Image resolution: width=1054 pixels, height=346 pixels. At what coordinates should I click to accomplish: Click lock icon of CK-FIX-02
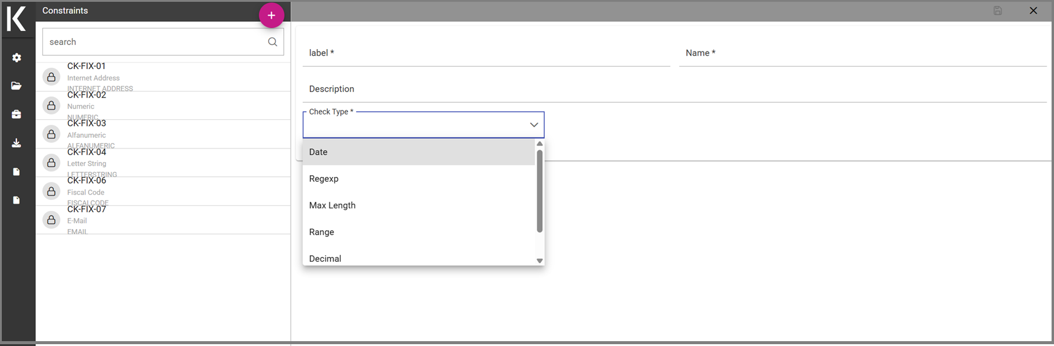click(x=52, y=105)
